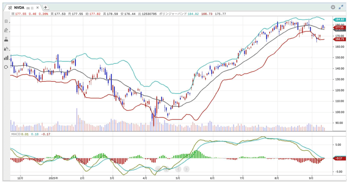Click the red 177.55 current price tag
The width and height of the screenshot is (347, 182).
tap(339, 27)
